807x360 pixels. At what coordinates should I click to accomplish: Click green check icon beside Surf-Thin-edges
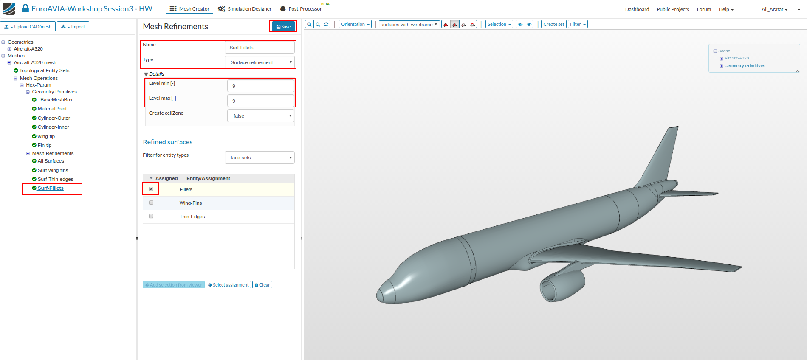[x=34, y=179]
